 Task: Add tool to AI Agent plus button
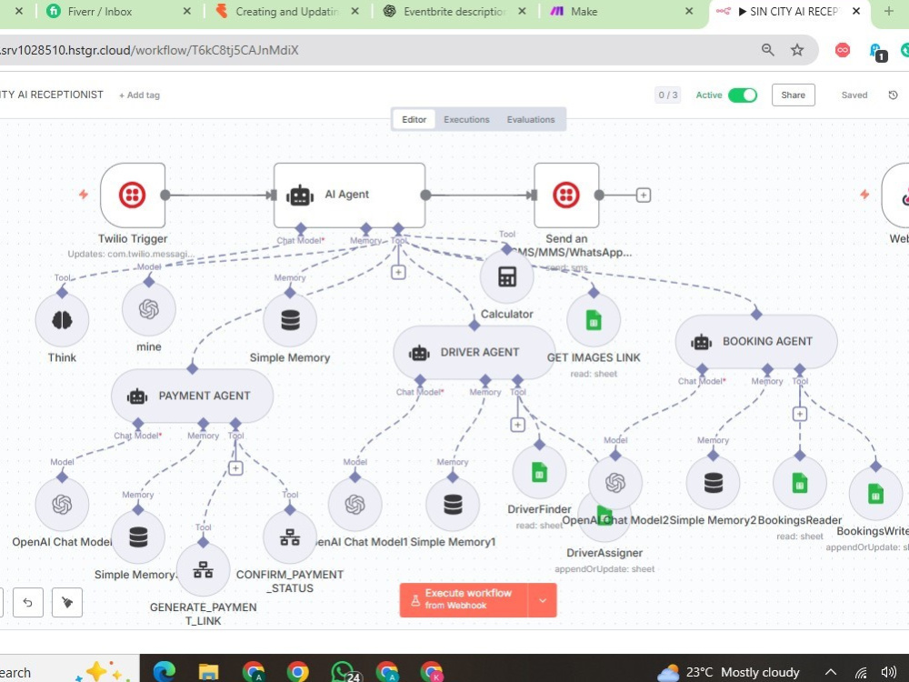(x=398, y=272)
